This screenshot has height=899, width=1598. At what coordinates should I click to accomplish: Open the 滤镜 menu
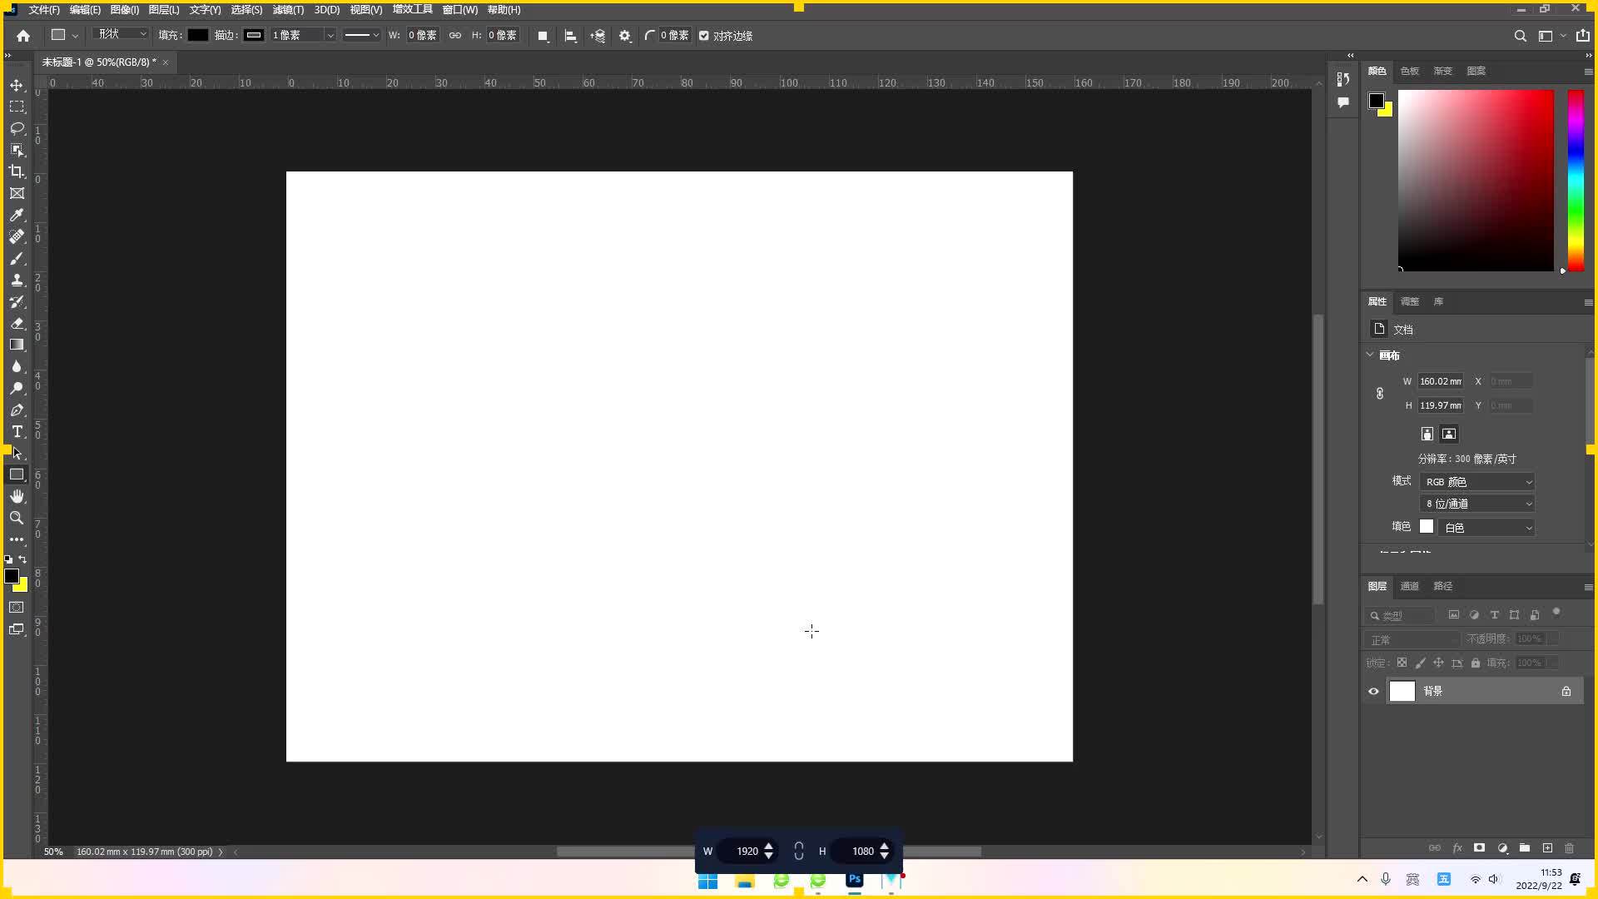(287, 9)
